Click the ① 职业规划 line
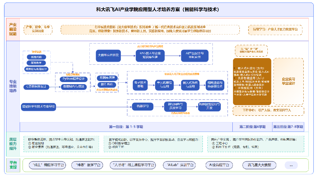The height and width of the screenshot is (175, 317). (36, 143)
